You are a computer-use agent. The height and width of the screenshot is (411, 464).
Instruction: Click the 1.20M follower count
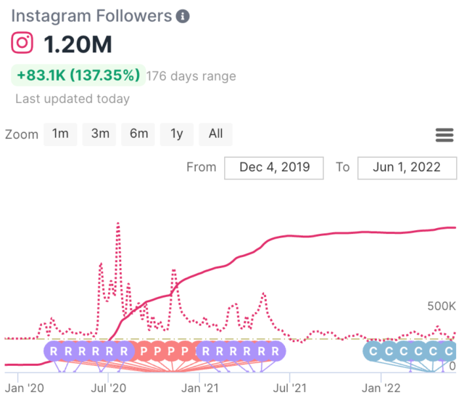coord(78,44)
